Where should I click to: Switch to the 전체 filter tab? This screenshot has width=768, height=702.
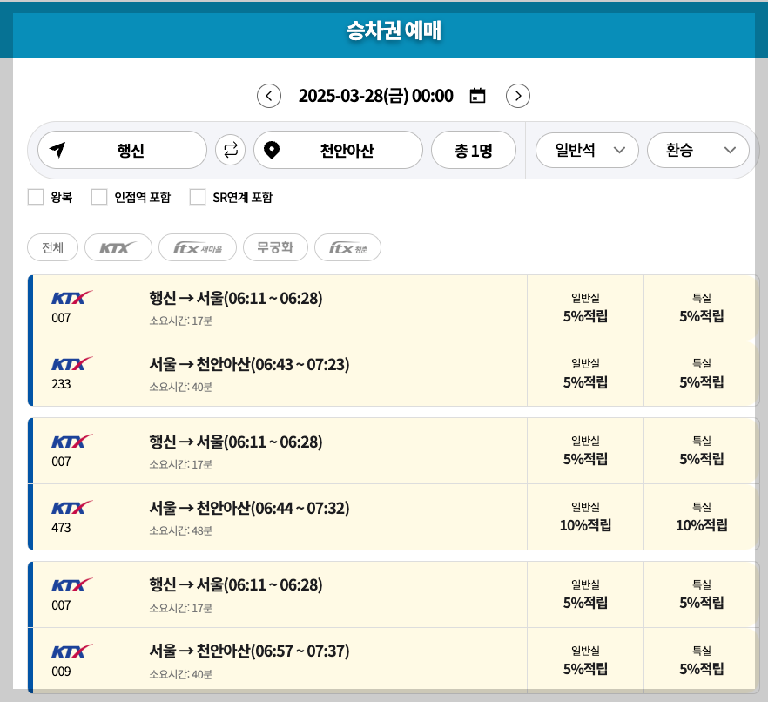point(52,246)
